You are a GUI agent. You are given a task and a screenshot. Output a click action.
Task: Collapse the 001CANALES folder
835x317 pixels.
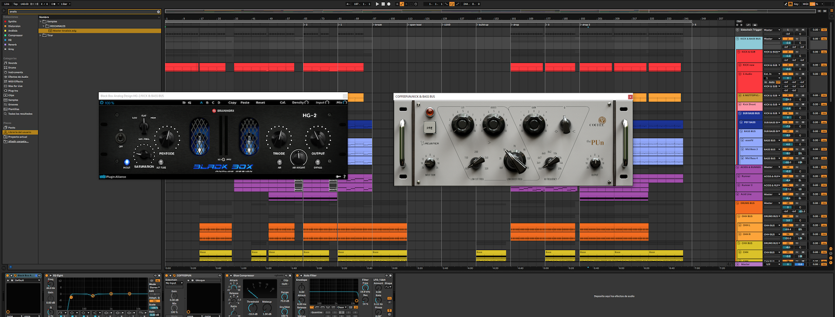pos(44,26)
